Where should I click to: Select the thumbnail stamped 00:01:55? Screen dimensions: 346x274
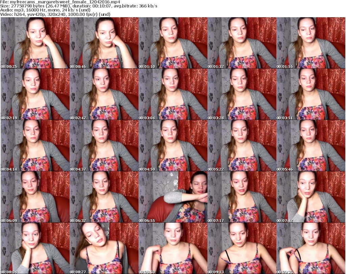[x=311, y=43]
